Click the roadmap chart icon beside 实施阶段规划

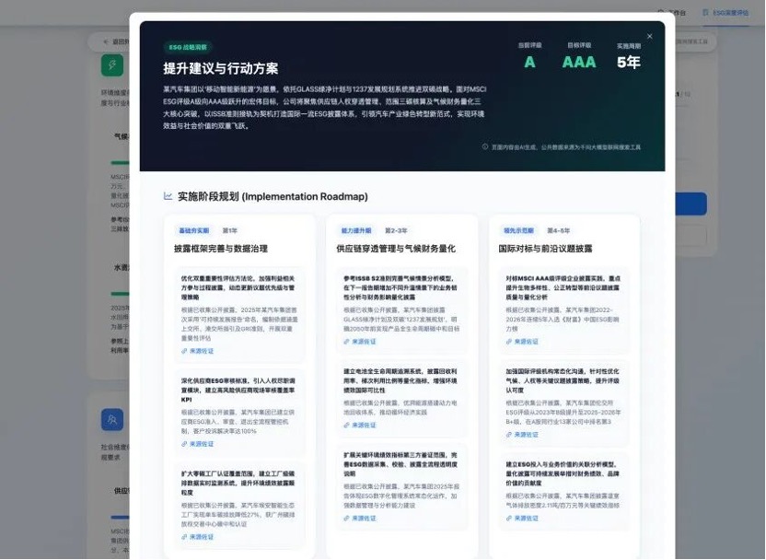168,196
